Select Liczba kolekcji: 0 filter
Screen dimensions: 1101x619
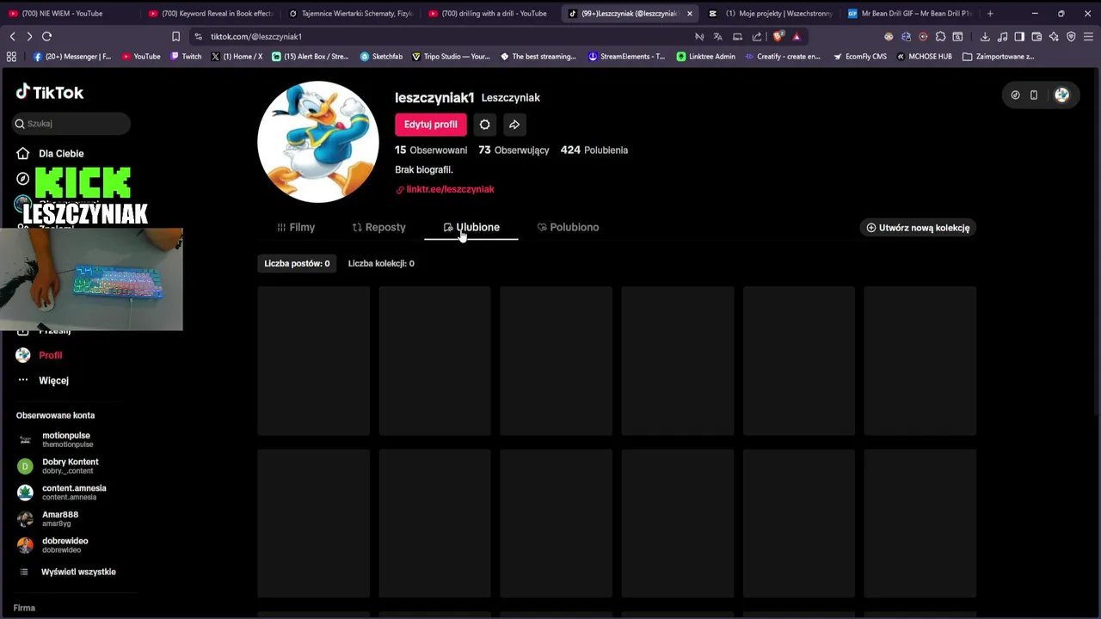click(x=381, y=263)
